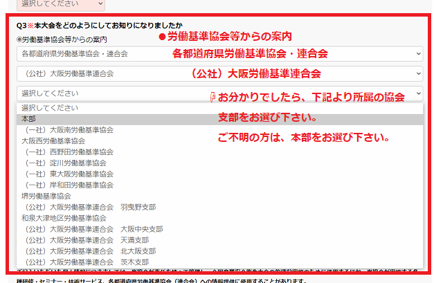Select 和泉大津地区労働基準協会 option
434x283 pixels.
pos(219,218)
